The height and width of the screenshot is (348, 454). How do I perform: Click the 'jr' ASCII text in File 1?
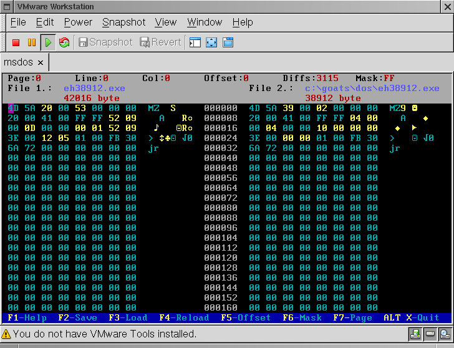[153, 148]
